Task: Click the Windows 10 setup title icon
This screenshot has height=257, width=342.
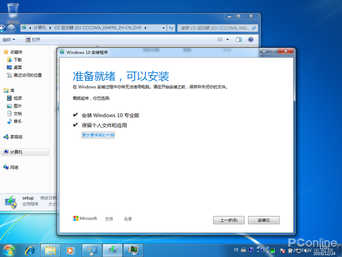Action: tap(62, 52)
